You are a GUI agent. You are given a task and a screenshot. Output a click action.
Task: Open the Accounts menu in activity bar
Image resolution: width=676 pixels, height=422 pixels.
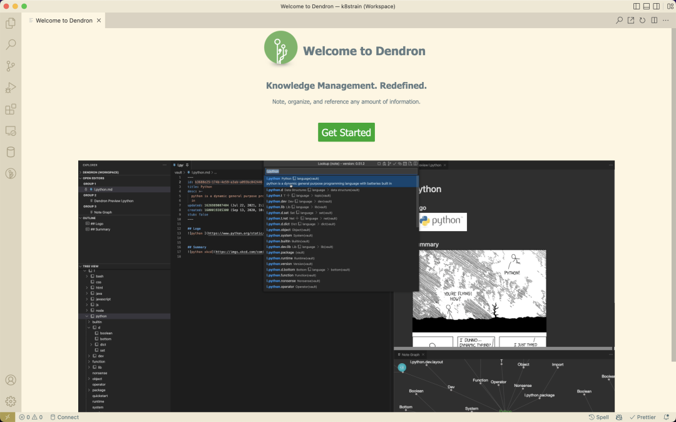pyautogui.click(x=11, y=380)
